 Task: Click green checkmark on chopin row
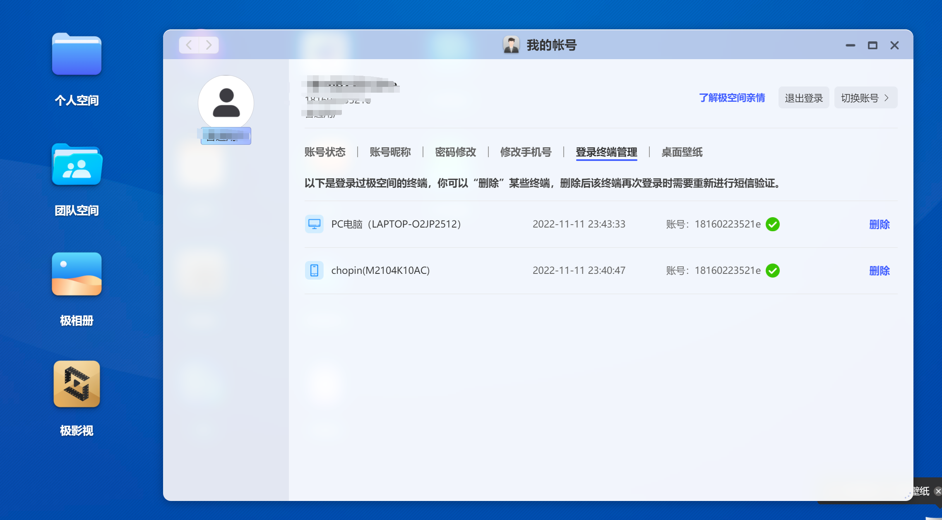coord(773,271)
